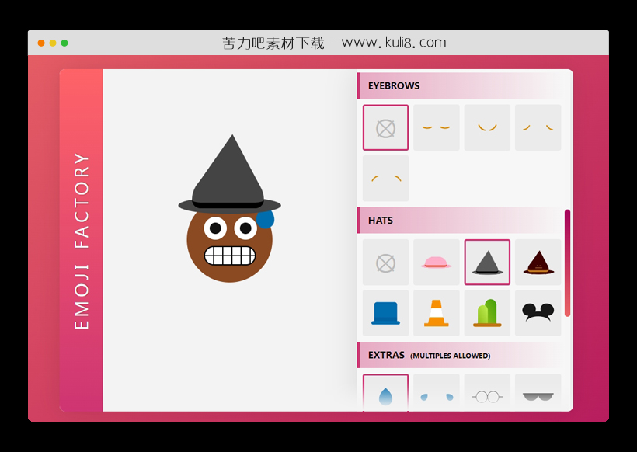Toggle the sunglasses extra
This screenshot has height=452, width=637.
[538, 395]
